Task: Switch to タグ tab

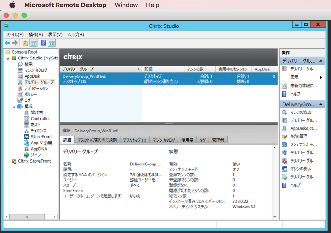Action: click(x=203, y=140)
